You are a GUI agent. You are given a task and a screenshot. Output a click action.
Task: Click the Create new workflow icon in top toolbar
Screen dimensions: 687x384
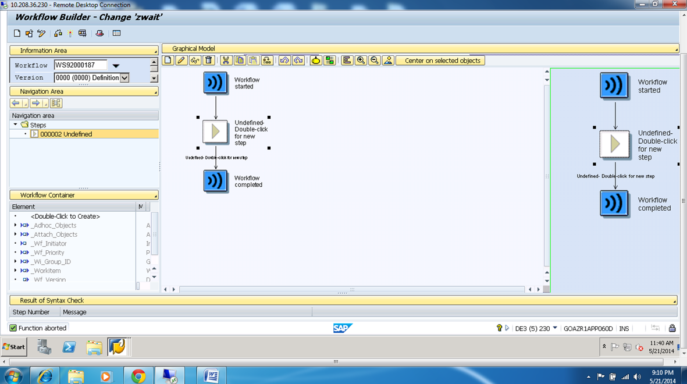click(x=17, y=33)
